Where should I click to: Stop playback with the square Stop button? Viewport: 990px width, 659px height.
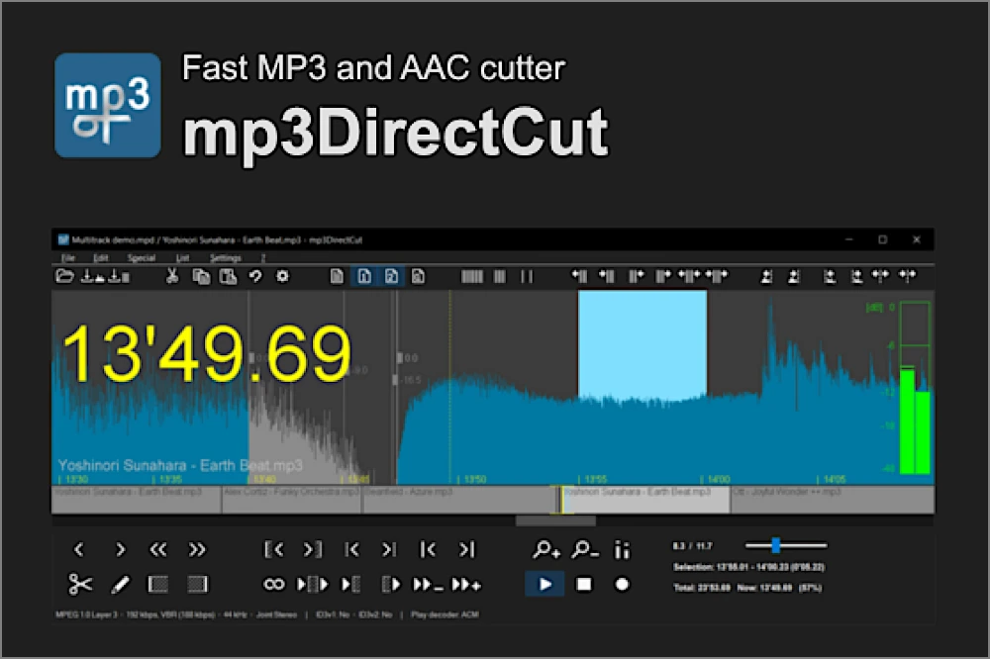pos(584,585)
